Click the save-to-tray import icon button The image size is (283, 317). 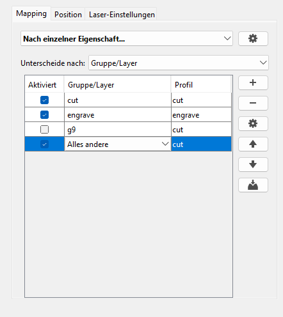[253, 185]
